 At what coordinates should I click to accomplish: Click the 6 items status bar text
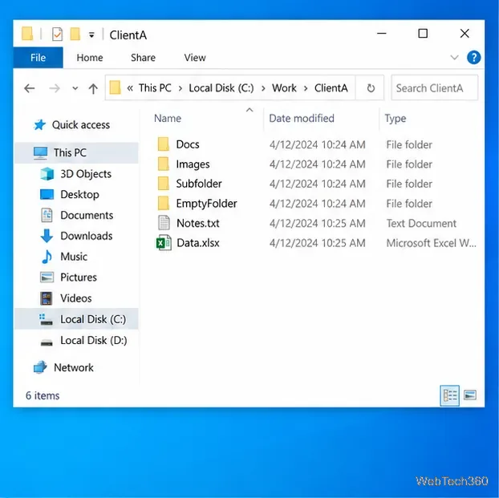click(x=43, y=395)
